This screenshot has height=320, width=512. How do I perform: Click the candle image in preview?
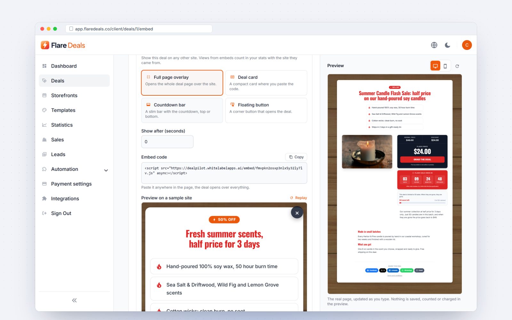(x=367, y=152)
